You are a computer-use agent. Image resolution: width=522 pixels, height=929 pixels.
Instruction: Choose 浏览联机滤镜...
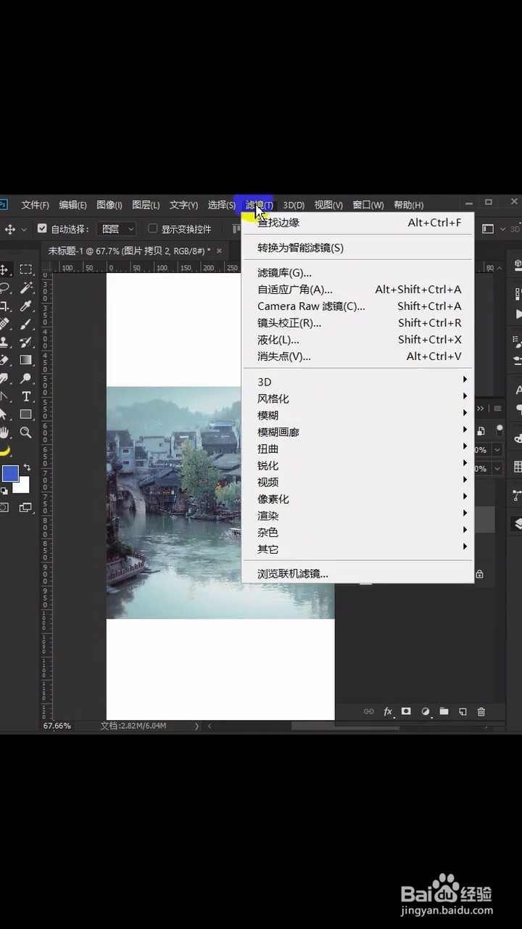tap(357, 573)
